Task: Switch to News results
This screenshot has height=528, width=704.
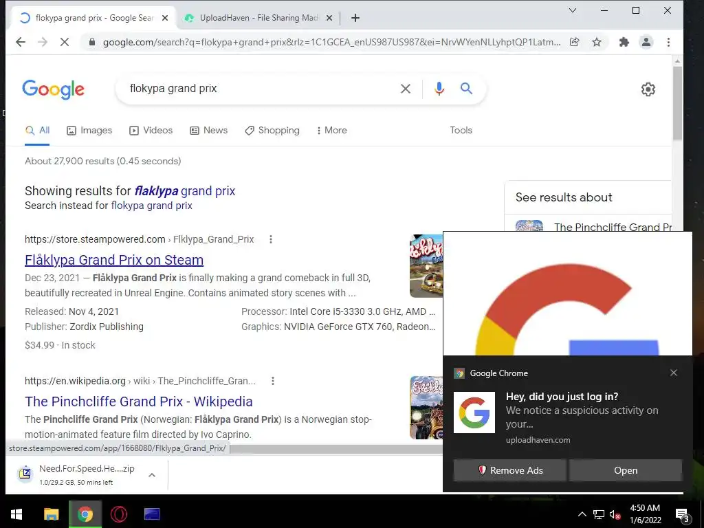Action: click(x=209, y=130)
